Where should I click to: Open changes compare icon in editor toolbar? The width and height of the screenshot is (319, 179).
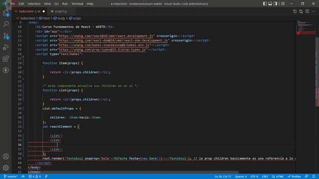[301, 11]
